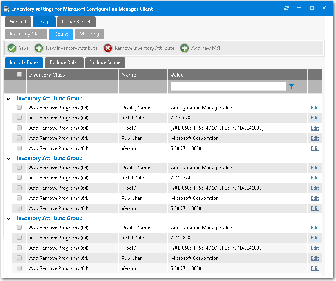Collapse the third Inventory Attribute Group
The height and width of the screenshot is (281, 336).
(8, 219)
